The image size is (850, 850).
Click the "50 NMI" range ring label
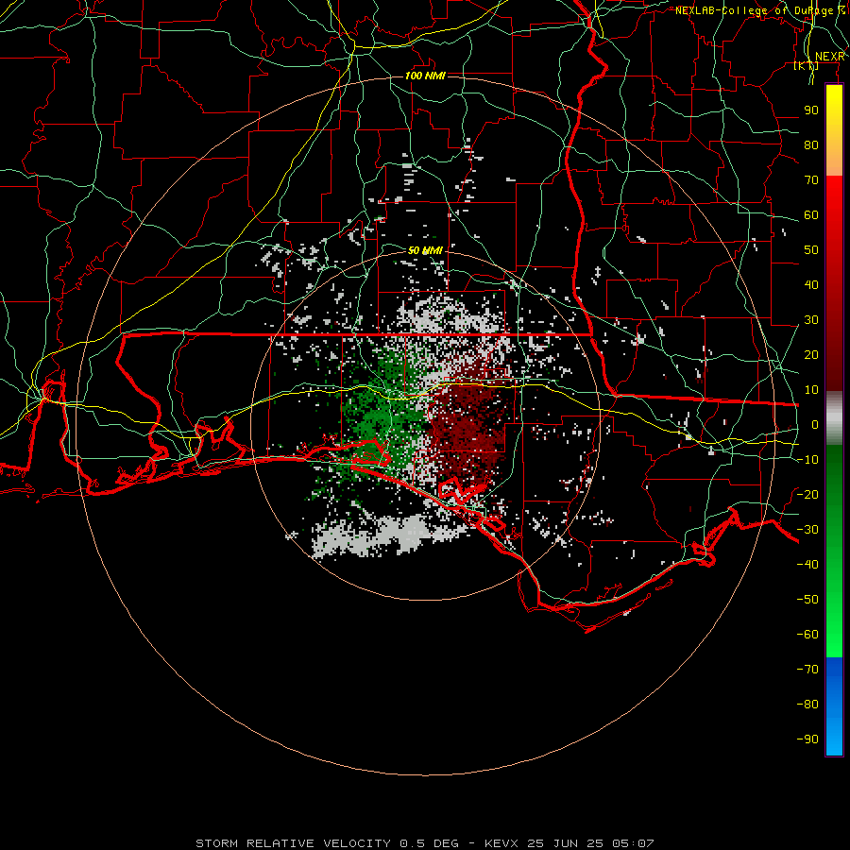425,250
